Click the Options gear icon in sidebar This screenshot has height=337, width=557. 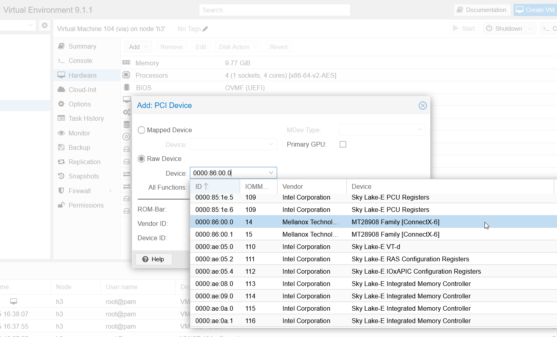(61, 104)
